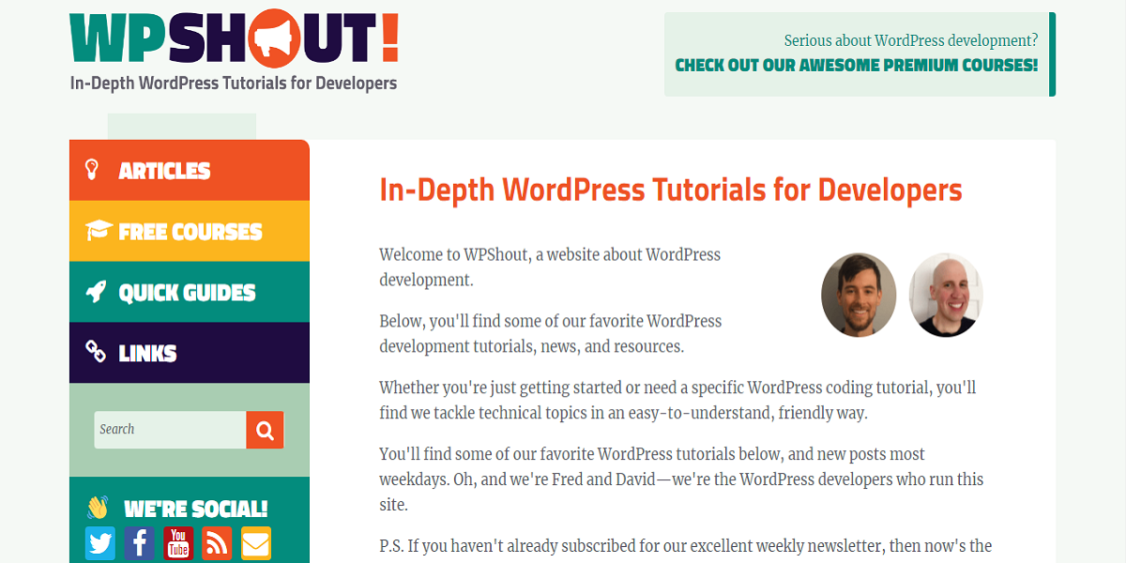1126x563 pixels.
Task: Click the We're Social! heading
Action: [x=196, y=509]
